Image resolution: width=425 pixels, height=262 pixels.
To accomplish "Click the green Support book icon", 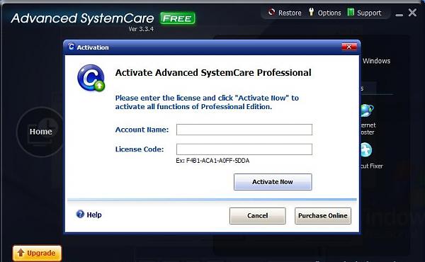I will [x=351, y=12].
